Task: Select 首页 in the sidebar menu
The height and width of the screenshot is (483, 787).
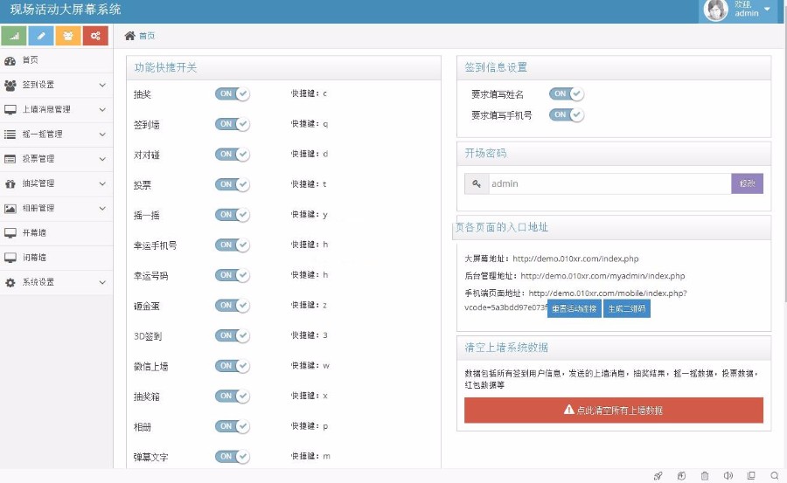Action: pyautogui.click(x=30, y=60)
